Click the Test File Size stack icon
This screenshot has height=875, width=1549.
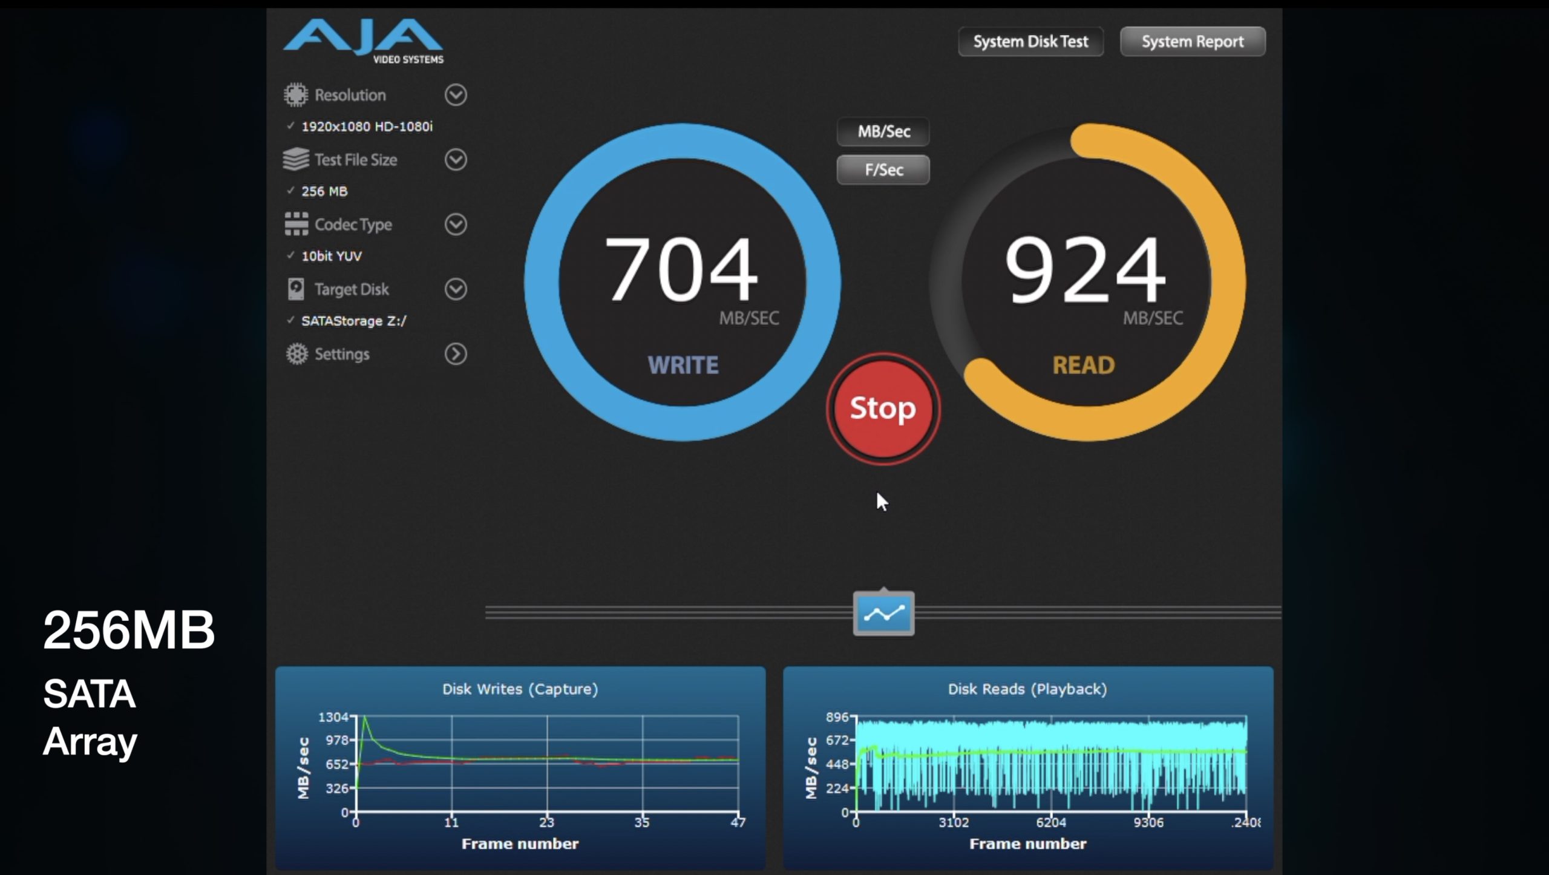(x=296, y=160)
